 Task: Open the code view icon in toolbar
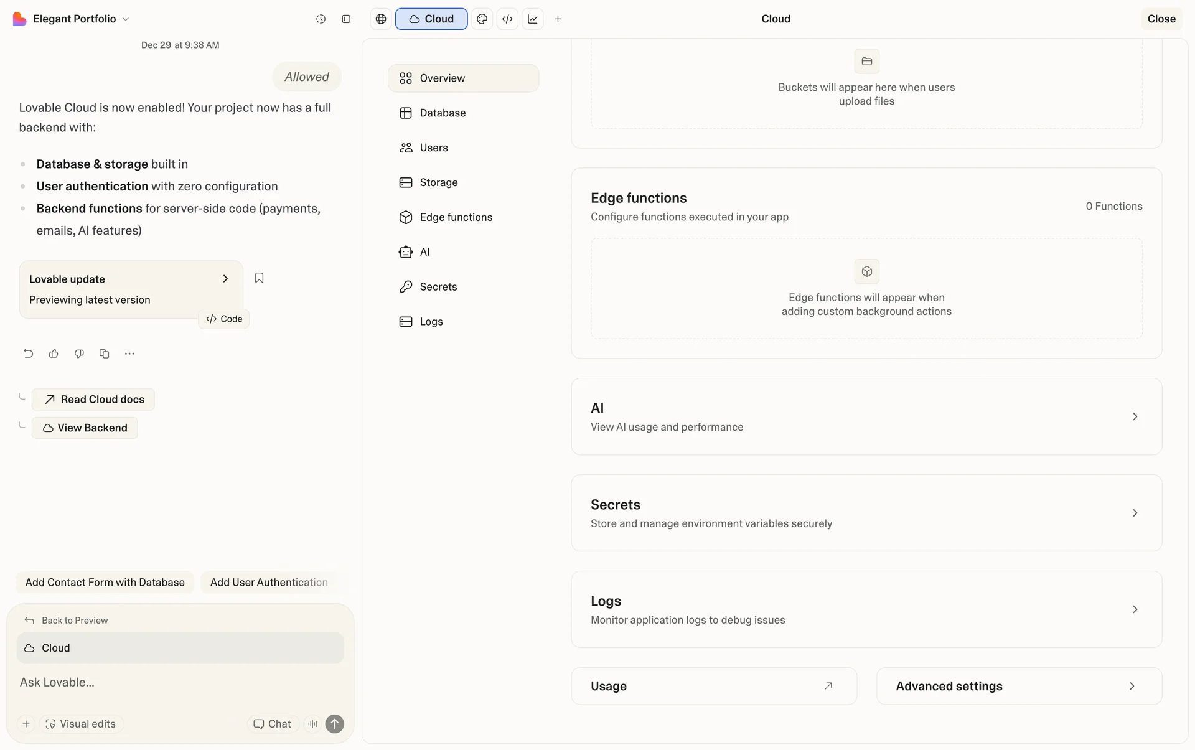507,19
